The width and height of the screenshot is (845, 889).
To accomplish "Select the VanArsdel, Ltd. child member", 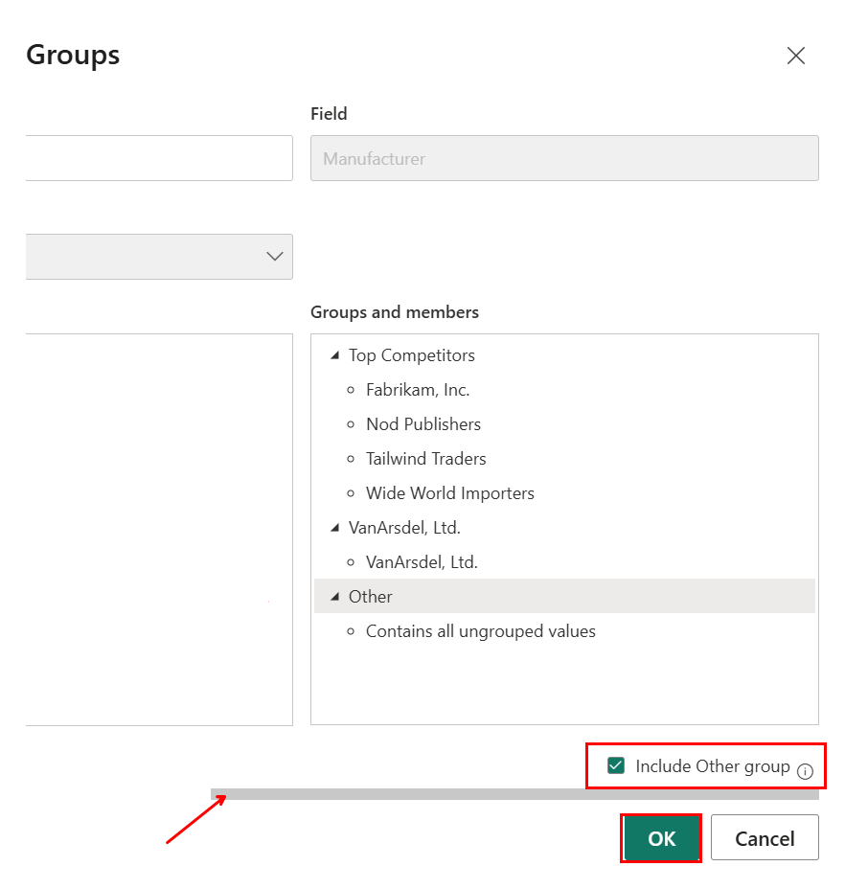I will point(422,562).
